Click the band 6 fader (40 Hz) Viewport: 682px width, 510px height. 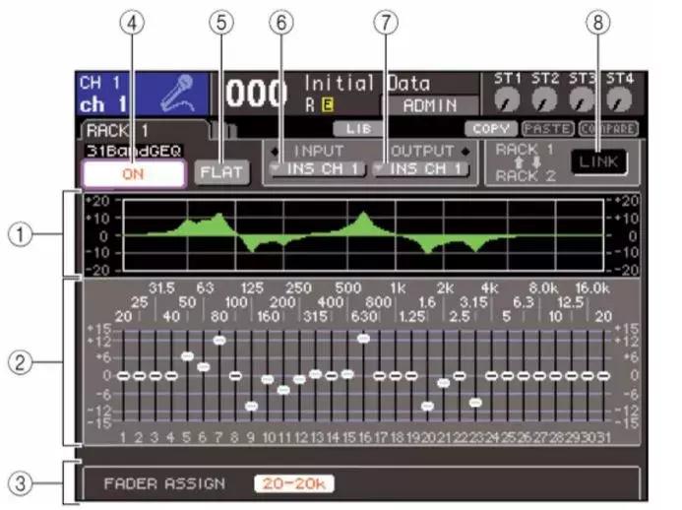pyautogui.click(x=204, y=367)
